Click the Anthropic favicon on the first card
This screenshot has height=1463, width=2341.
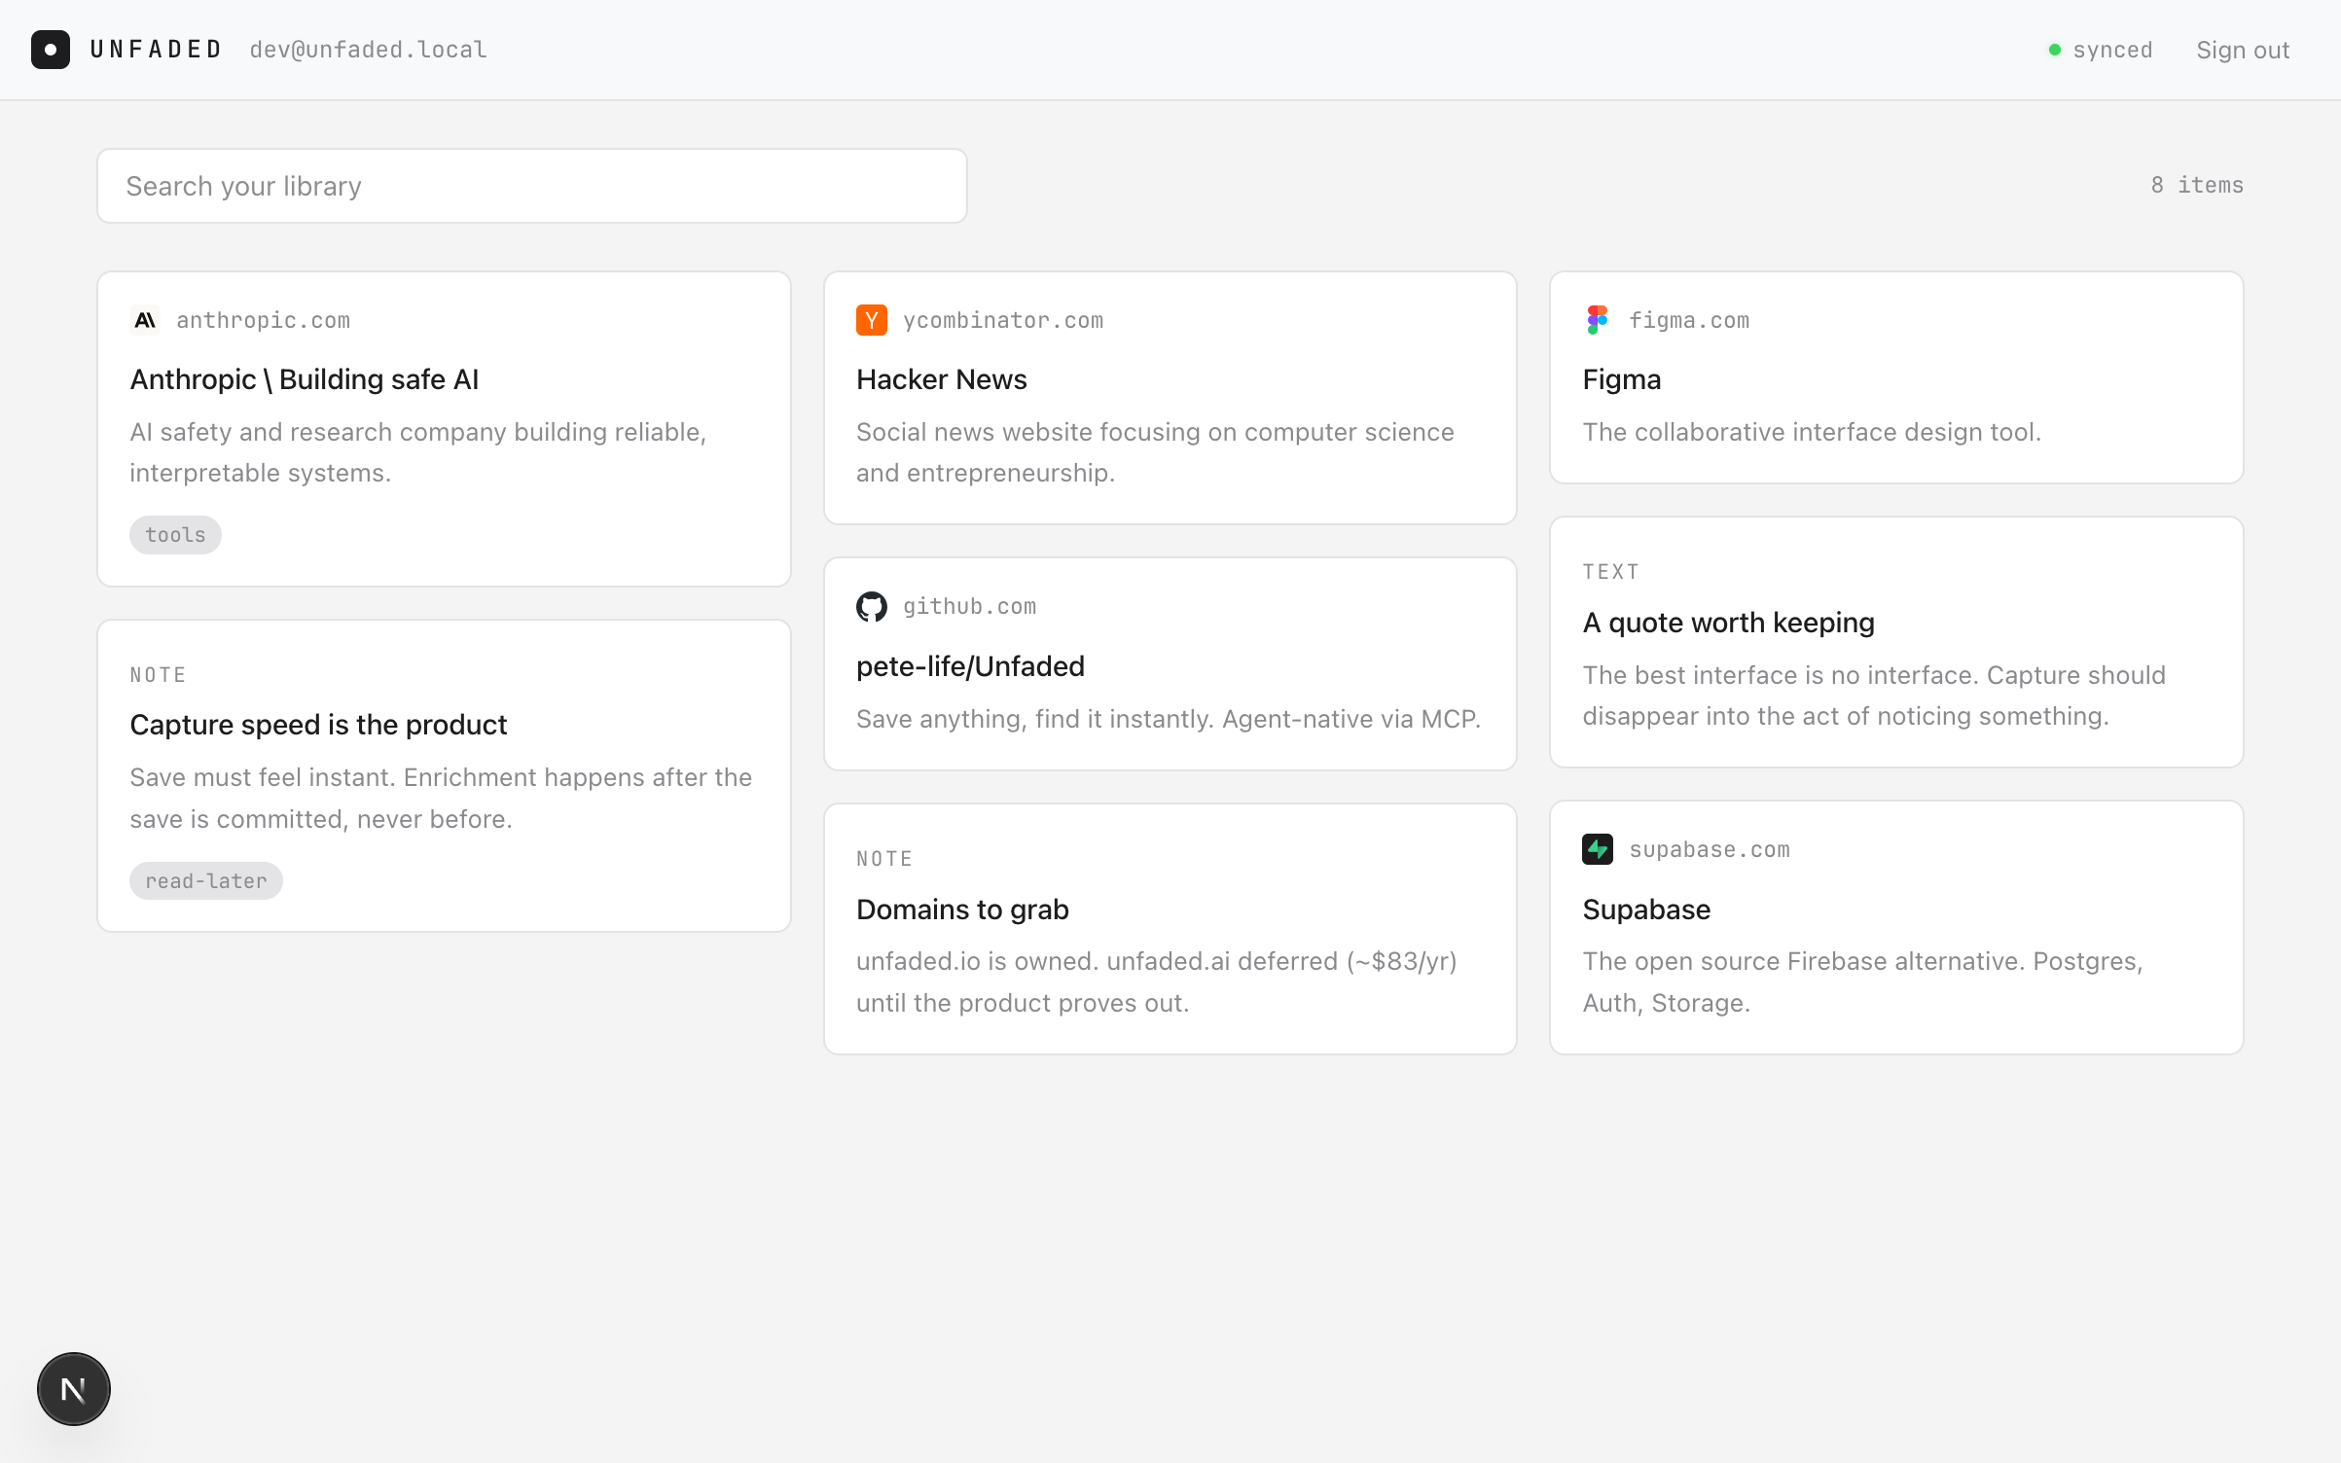[145, 320]
